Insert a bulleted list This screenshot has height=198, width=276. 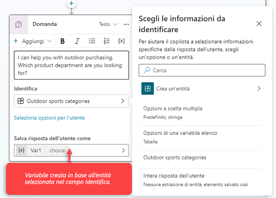pos(92,41)
